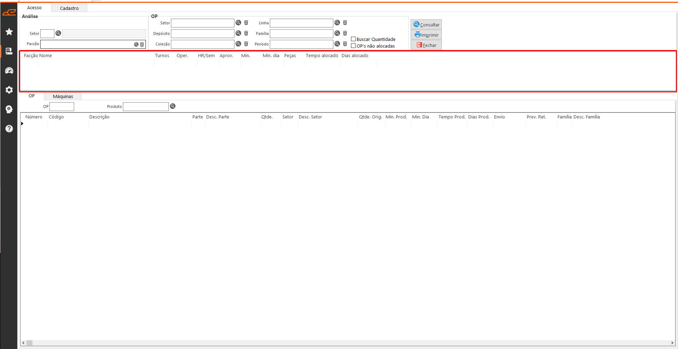The image size is (678, 349).
Task: Clear the Linha field with trash icon
Action: [x=345, y=23]
